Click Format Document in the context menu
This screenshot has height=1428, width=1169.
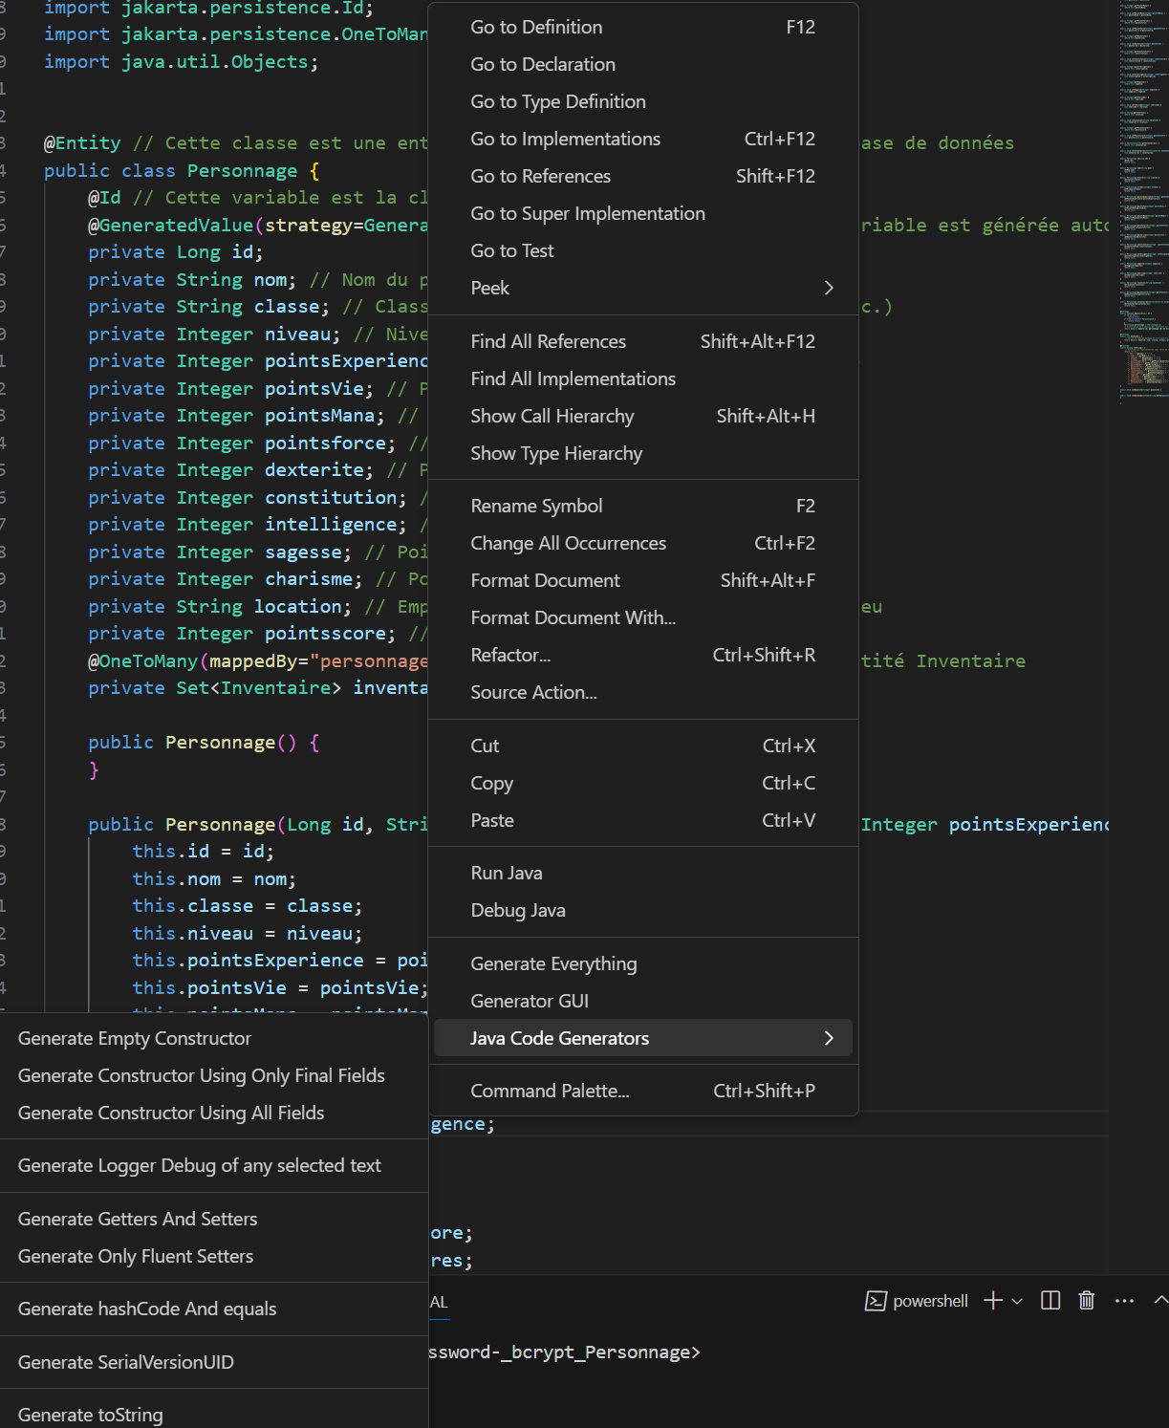[545, 580]
